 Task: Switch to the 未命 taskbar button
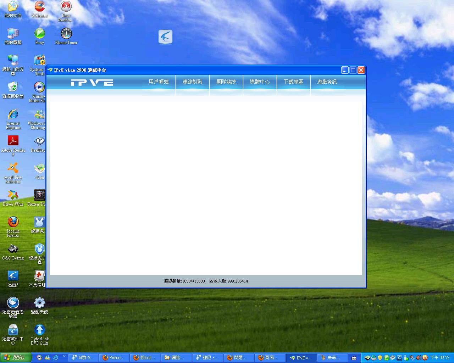click(332, 358)
